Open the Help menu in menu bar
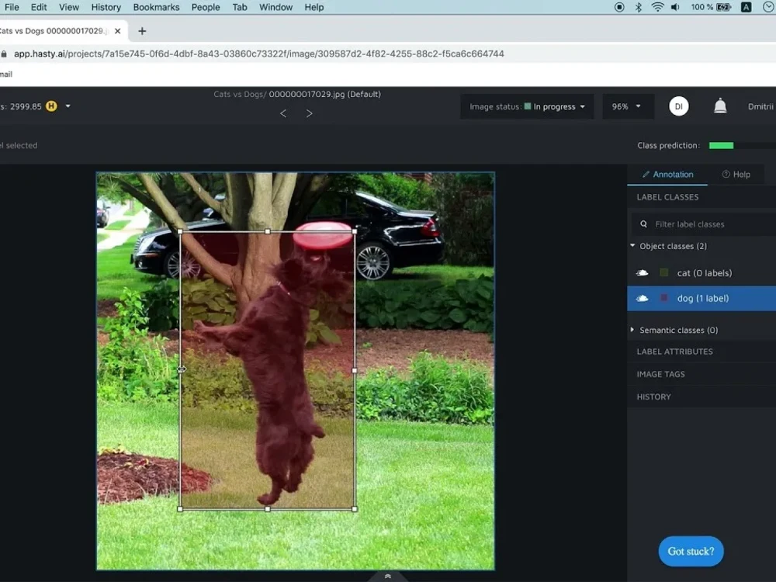The width and height of the screenshot is (776, 582). point(314,7)
